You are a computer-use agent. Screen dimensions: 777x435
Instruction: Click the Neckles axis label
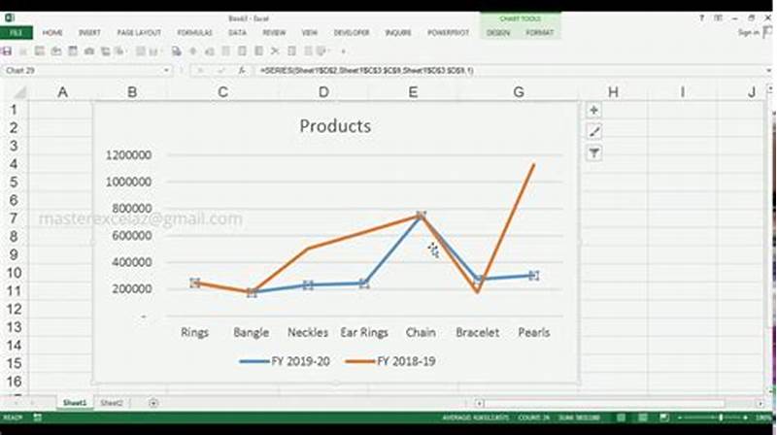308,332
